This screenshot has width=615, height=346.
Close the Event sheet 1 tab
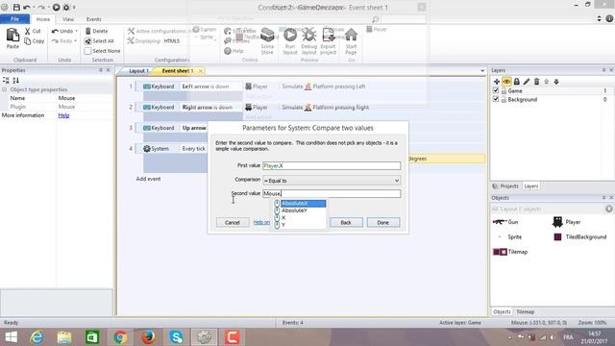click(201, 71)
